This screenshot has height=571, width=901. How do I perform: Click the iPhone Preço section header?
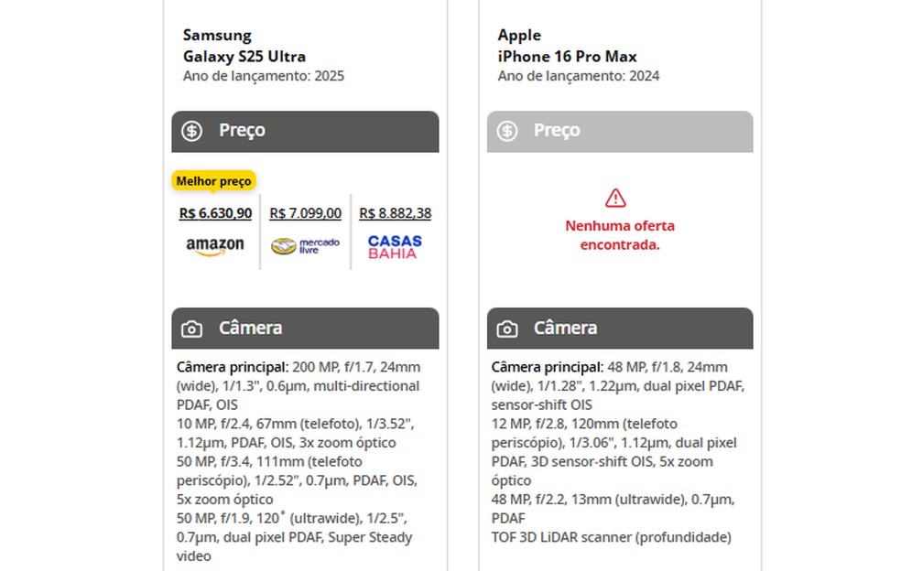click(x=620, y=131)
